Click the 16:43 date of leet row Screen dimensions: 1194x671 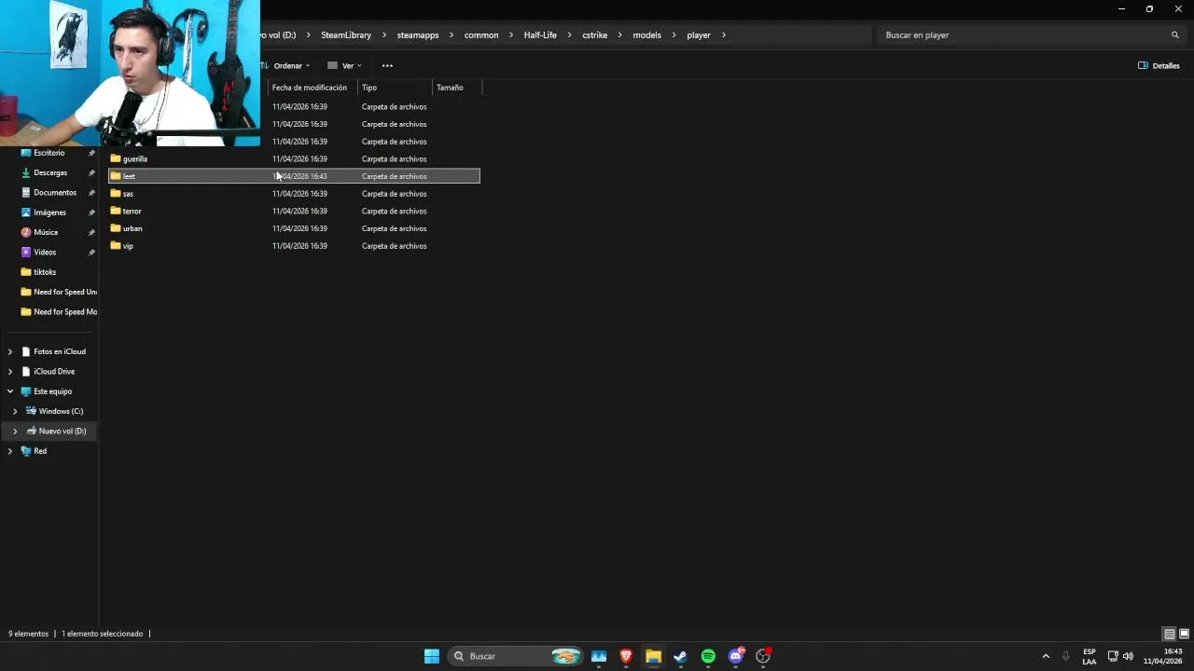click(x=299, y=176)
